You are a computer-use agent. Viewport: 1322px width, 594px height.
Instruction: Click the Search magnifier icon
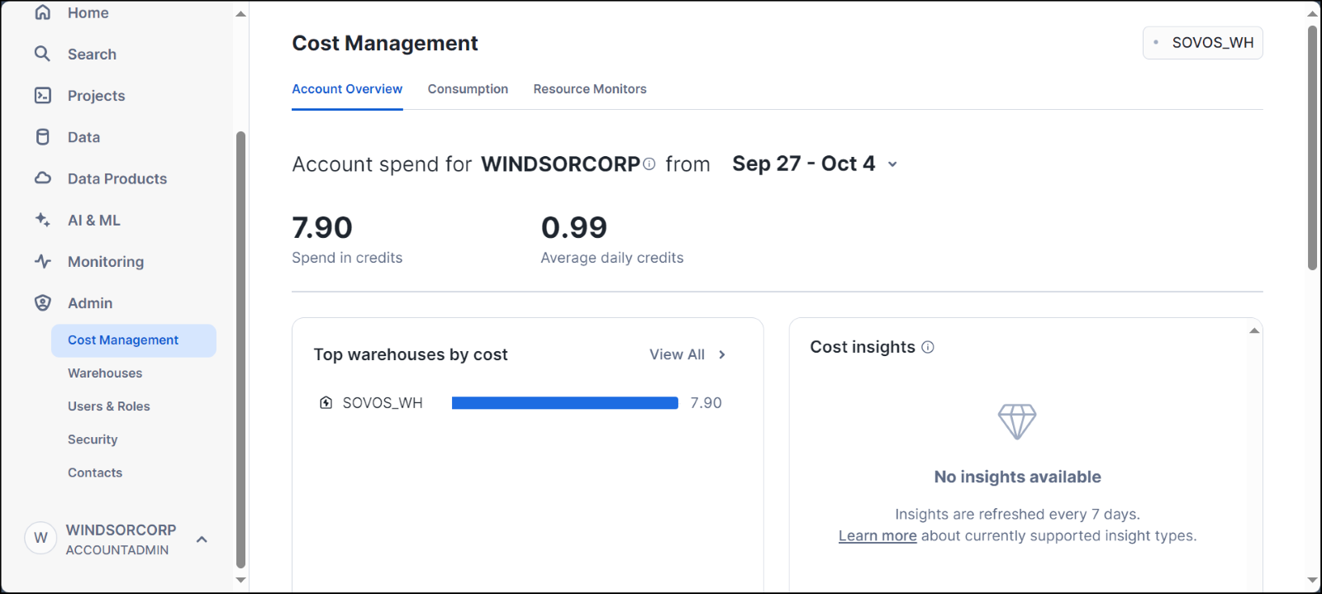coord(43,54)
